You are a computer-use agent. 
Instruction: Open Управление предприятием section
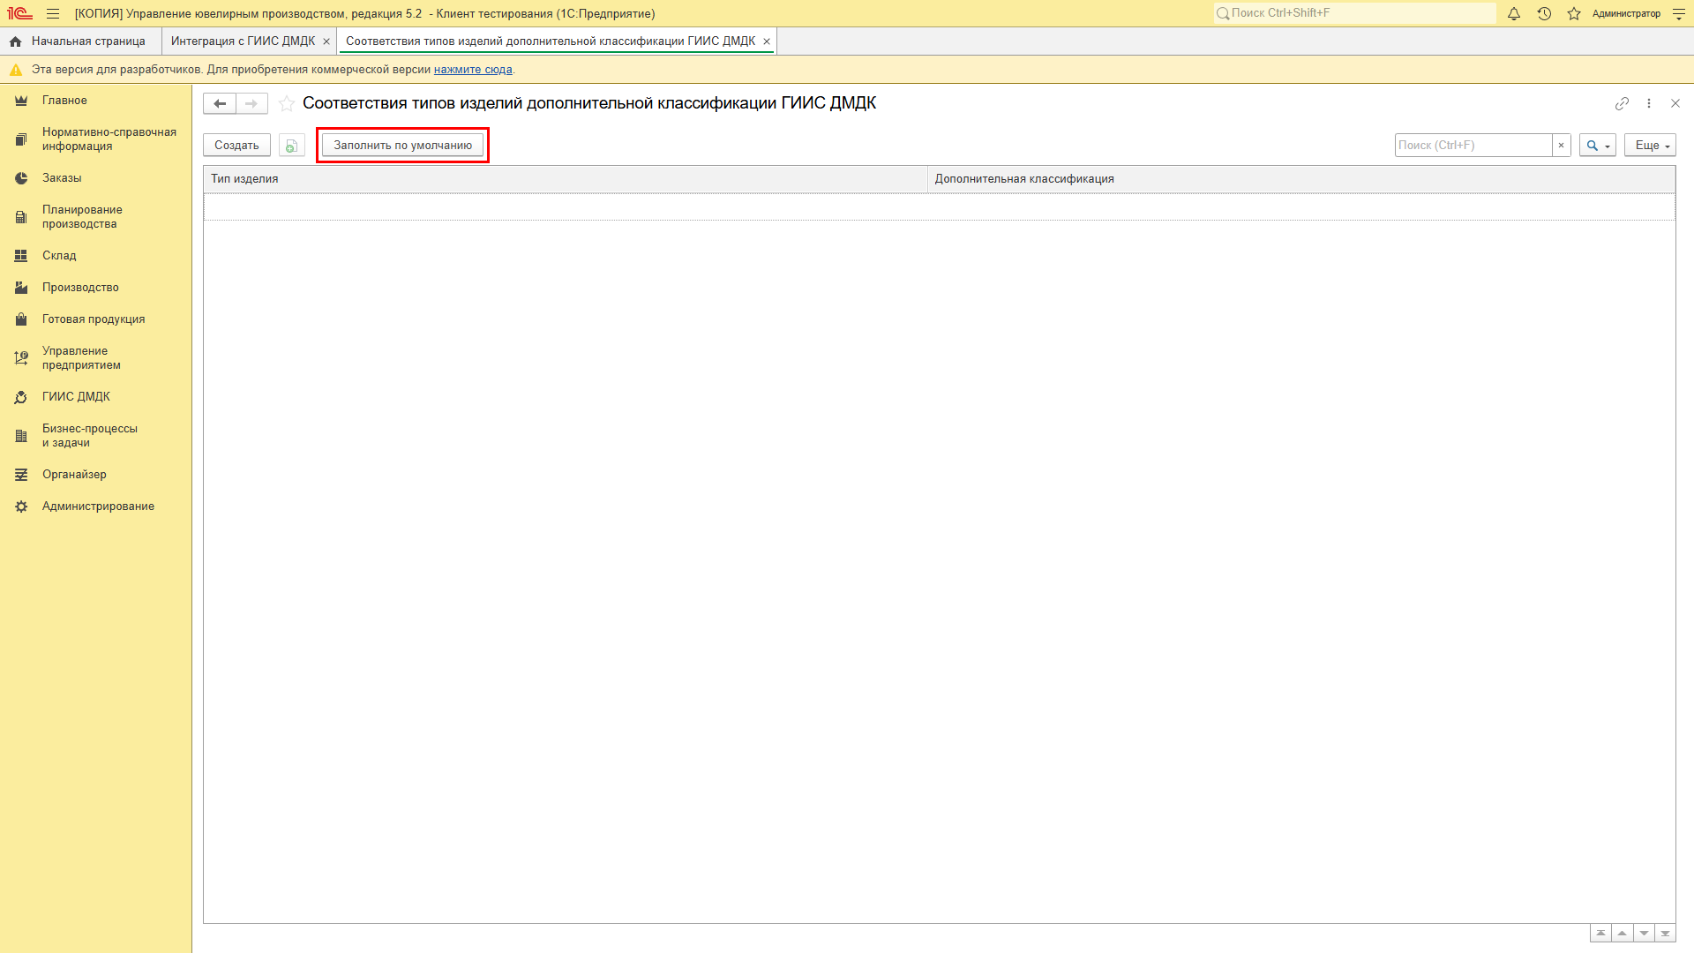point(95,358)
